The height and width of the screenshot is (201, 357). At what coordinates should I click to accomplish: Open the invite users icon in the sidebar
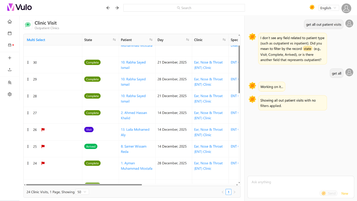pos(10,82)
